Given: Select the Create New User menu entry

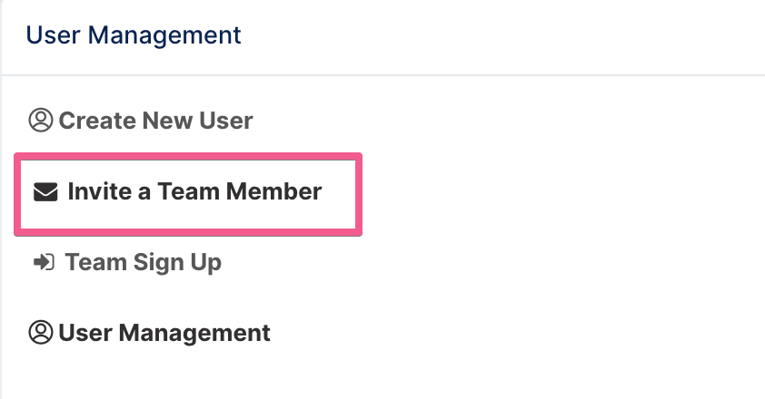Looking at the screenshot, I should (141, 121).
